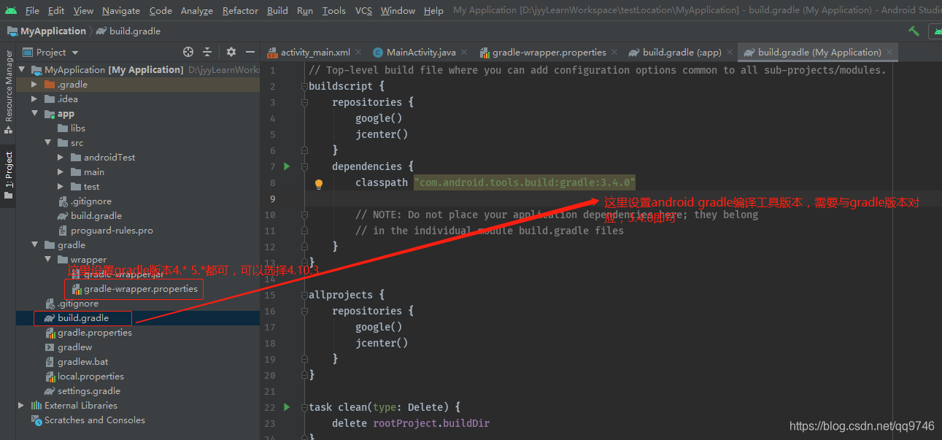Screen dimensions: 942x440
Task: Expand the main folder
Action: tap(61, 172)
